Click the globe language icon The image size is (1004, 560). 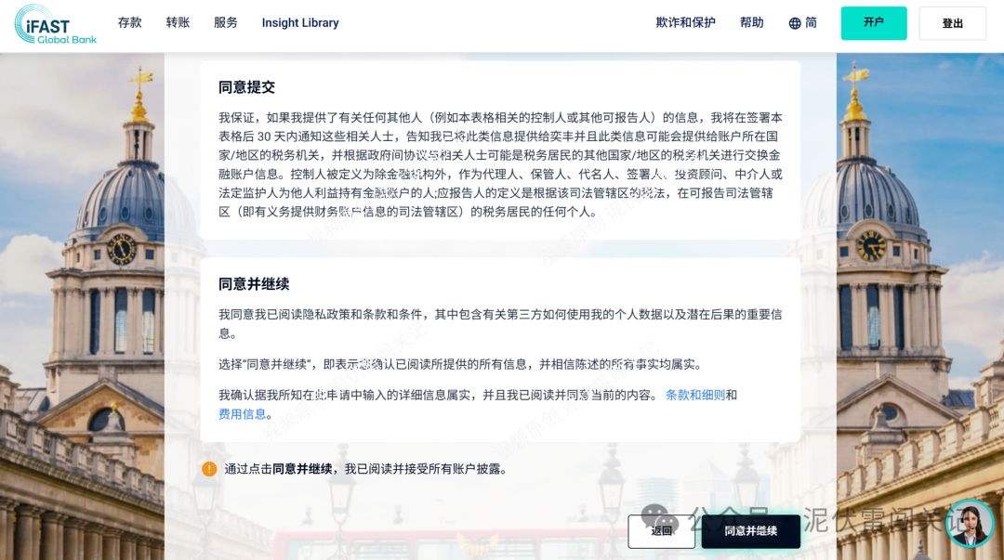795,22
